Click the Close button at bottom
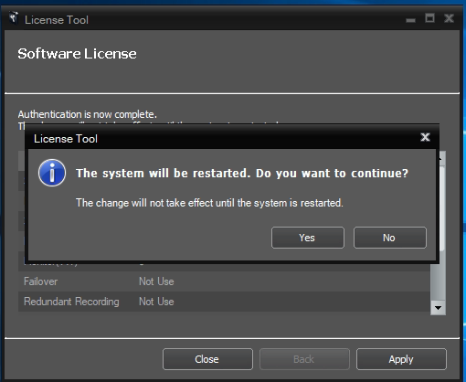The width and height of the screenshot is (466, 382). tap(207, 359)
